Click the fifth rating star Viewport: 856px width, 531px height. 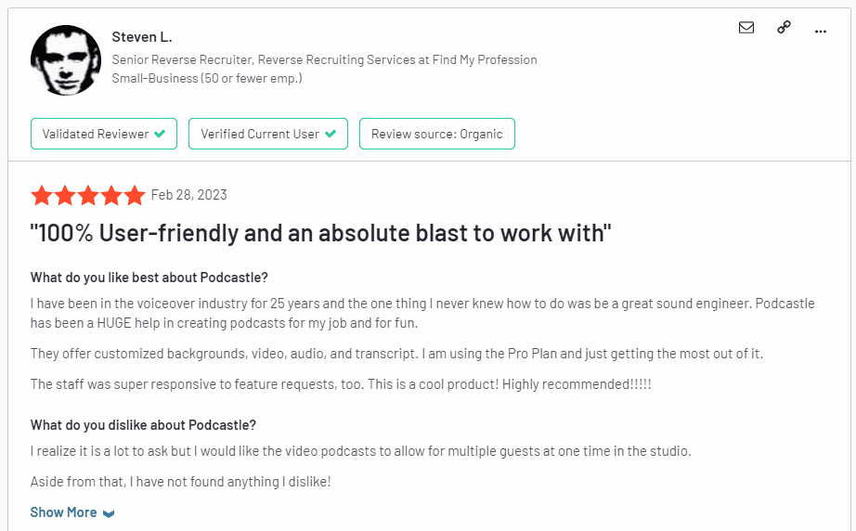click(x=135, y=195)
